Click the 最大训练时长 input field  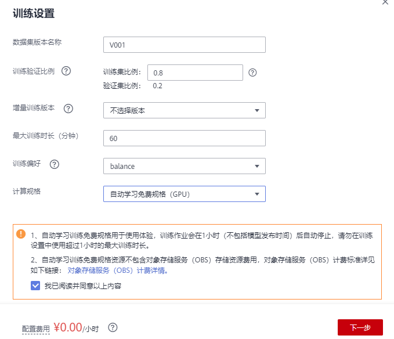coord(184,138)
